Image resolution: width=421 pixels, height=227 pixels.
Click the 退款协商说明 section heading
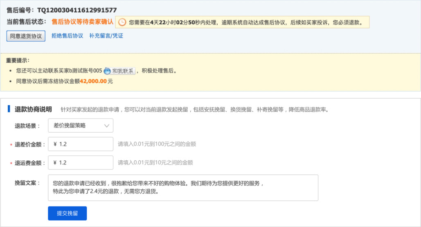click(33, 109)
